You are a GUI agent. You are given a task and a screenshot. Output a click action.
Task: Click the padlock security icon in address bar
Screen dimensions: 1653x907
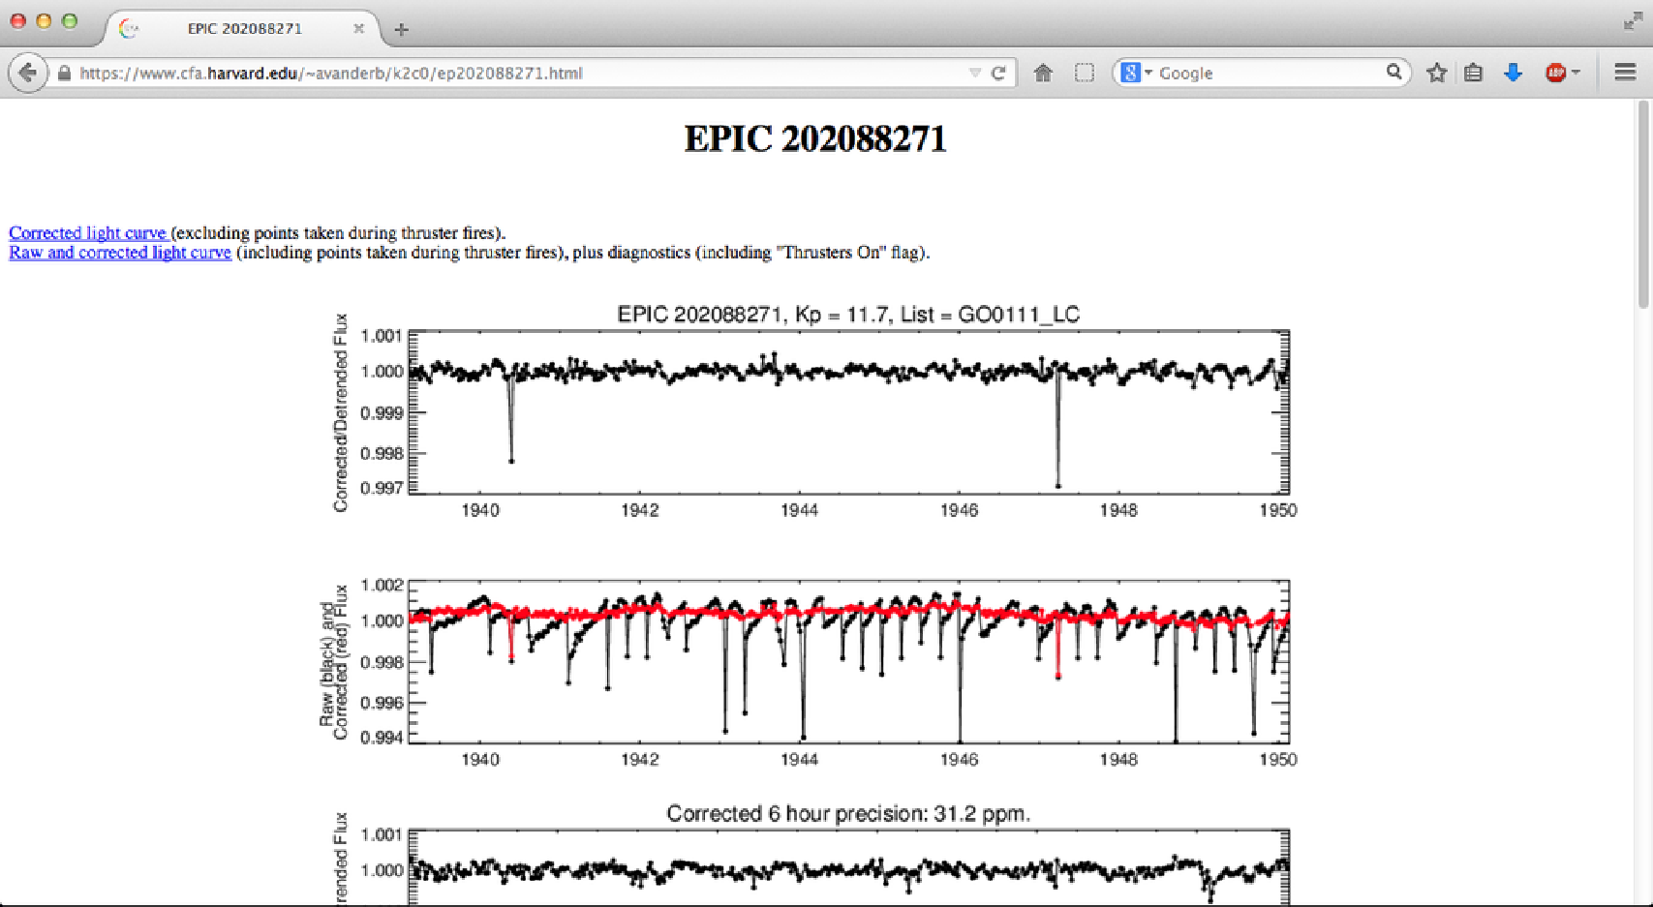pos(64,73)
